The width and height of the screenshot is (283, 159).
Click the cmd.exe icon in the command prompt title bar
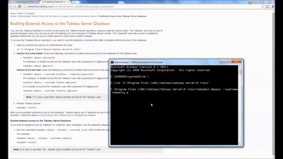pos(112,62)
